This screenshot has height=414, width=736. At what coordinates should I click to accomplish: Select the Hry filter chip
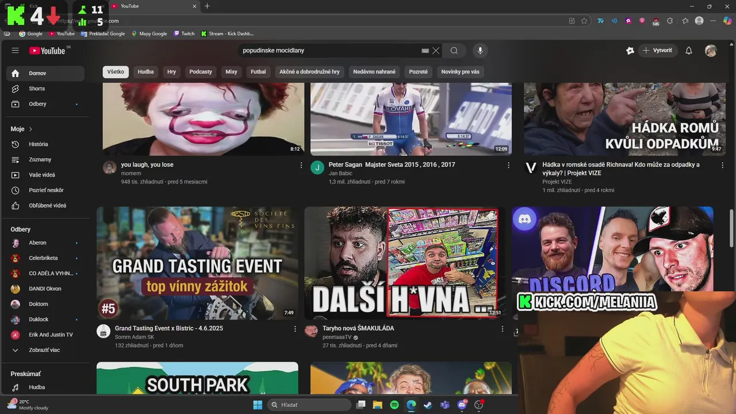171,72
